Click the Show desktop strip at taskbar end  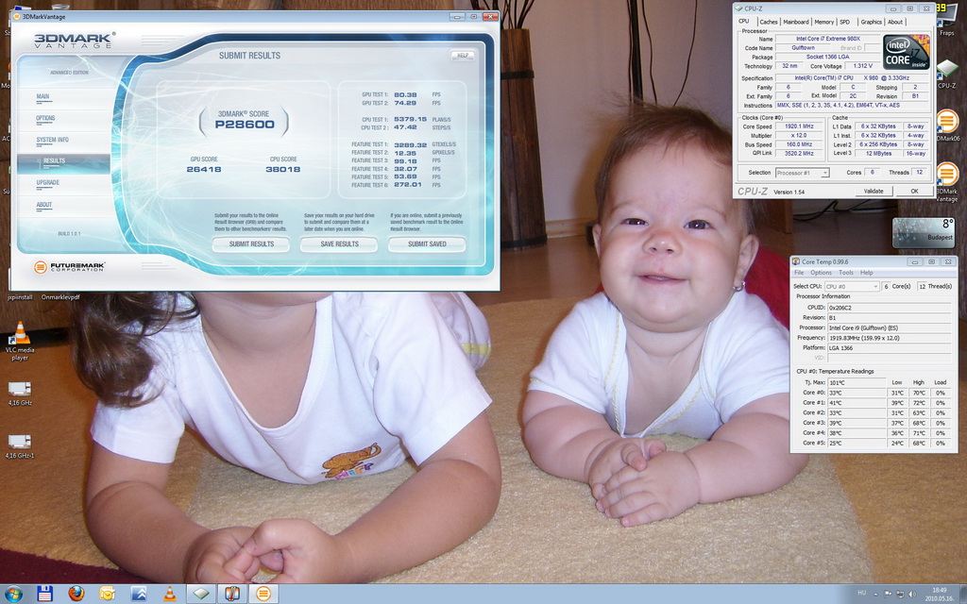click(x=963, y=595)
